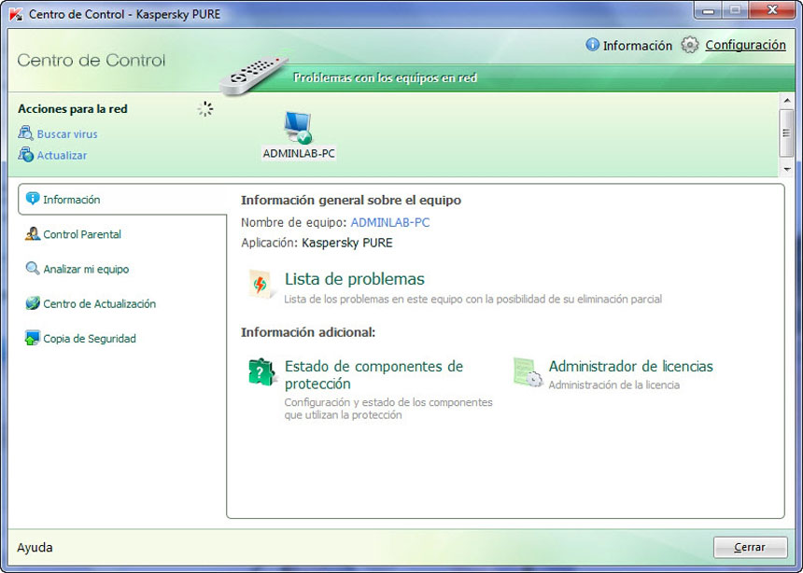Start Buscar virus network action
Image resolution: width=803 pixels, height=573 pixels.
pos(67,133)
